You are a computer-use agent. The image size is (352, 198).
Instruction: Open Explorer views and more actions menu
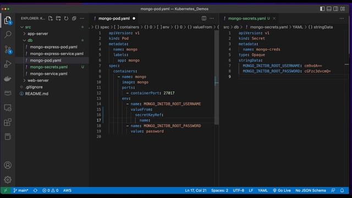pyautogui.click(x=82, y=18)
